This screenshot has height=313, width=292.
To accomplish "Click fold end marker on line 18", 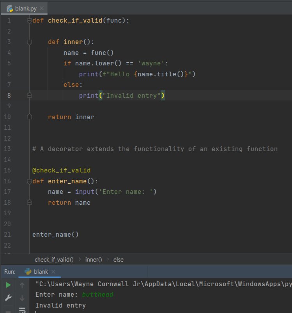I will click(x=29, y=202).
